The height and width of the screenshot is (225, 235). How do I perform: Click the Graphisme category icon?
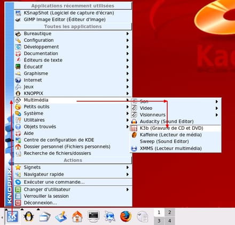click(18, 73)
